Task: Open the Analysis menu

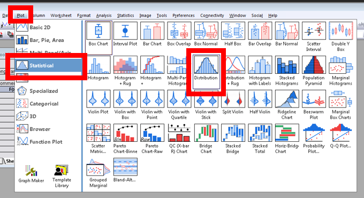Action: coord(104,16)
